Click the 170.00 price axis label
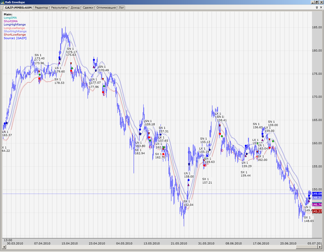This screenshot has height=252, width=324. click(x=317, y=97)
